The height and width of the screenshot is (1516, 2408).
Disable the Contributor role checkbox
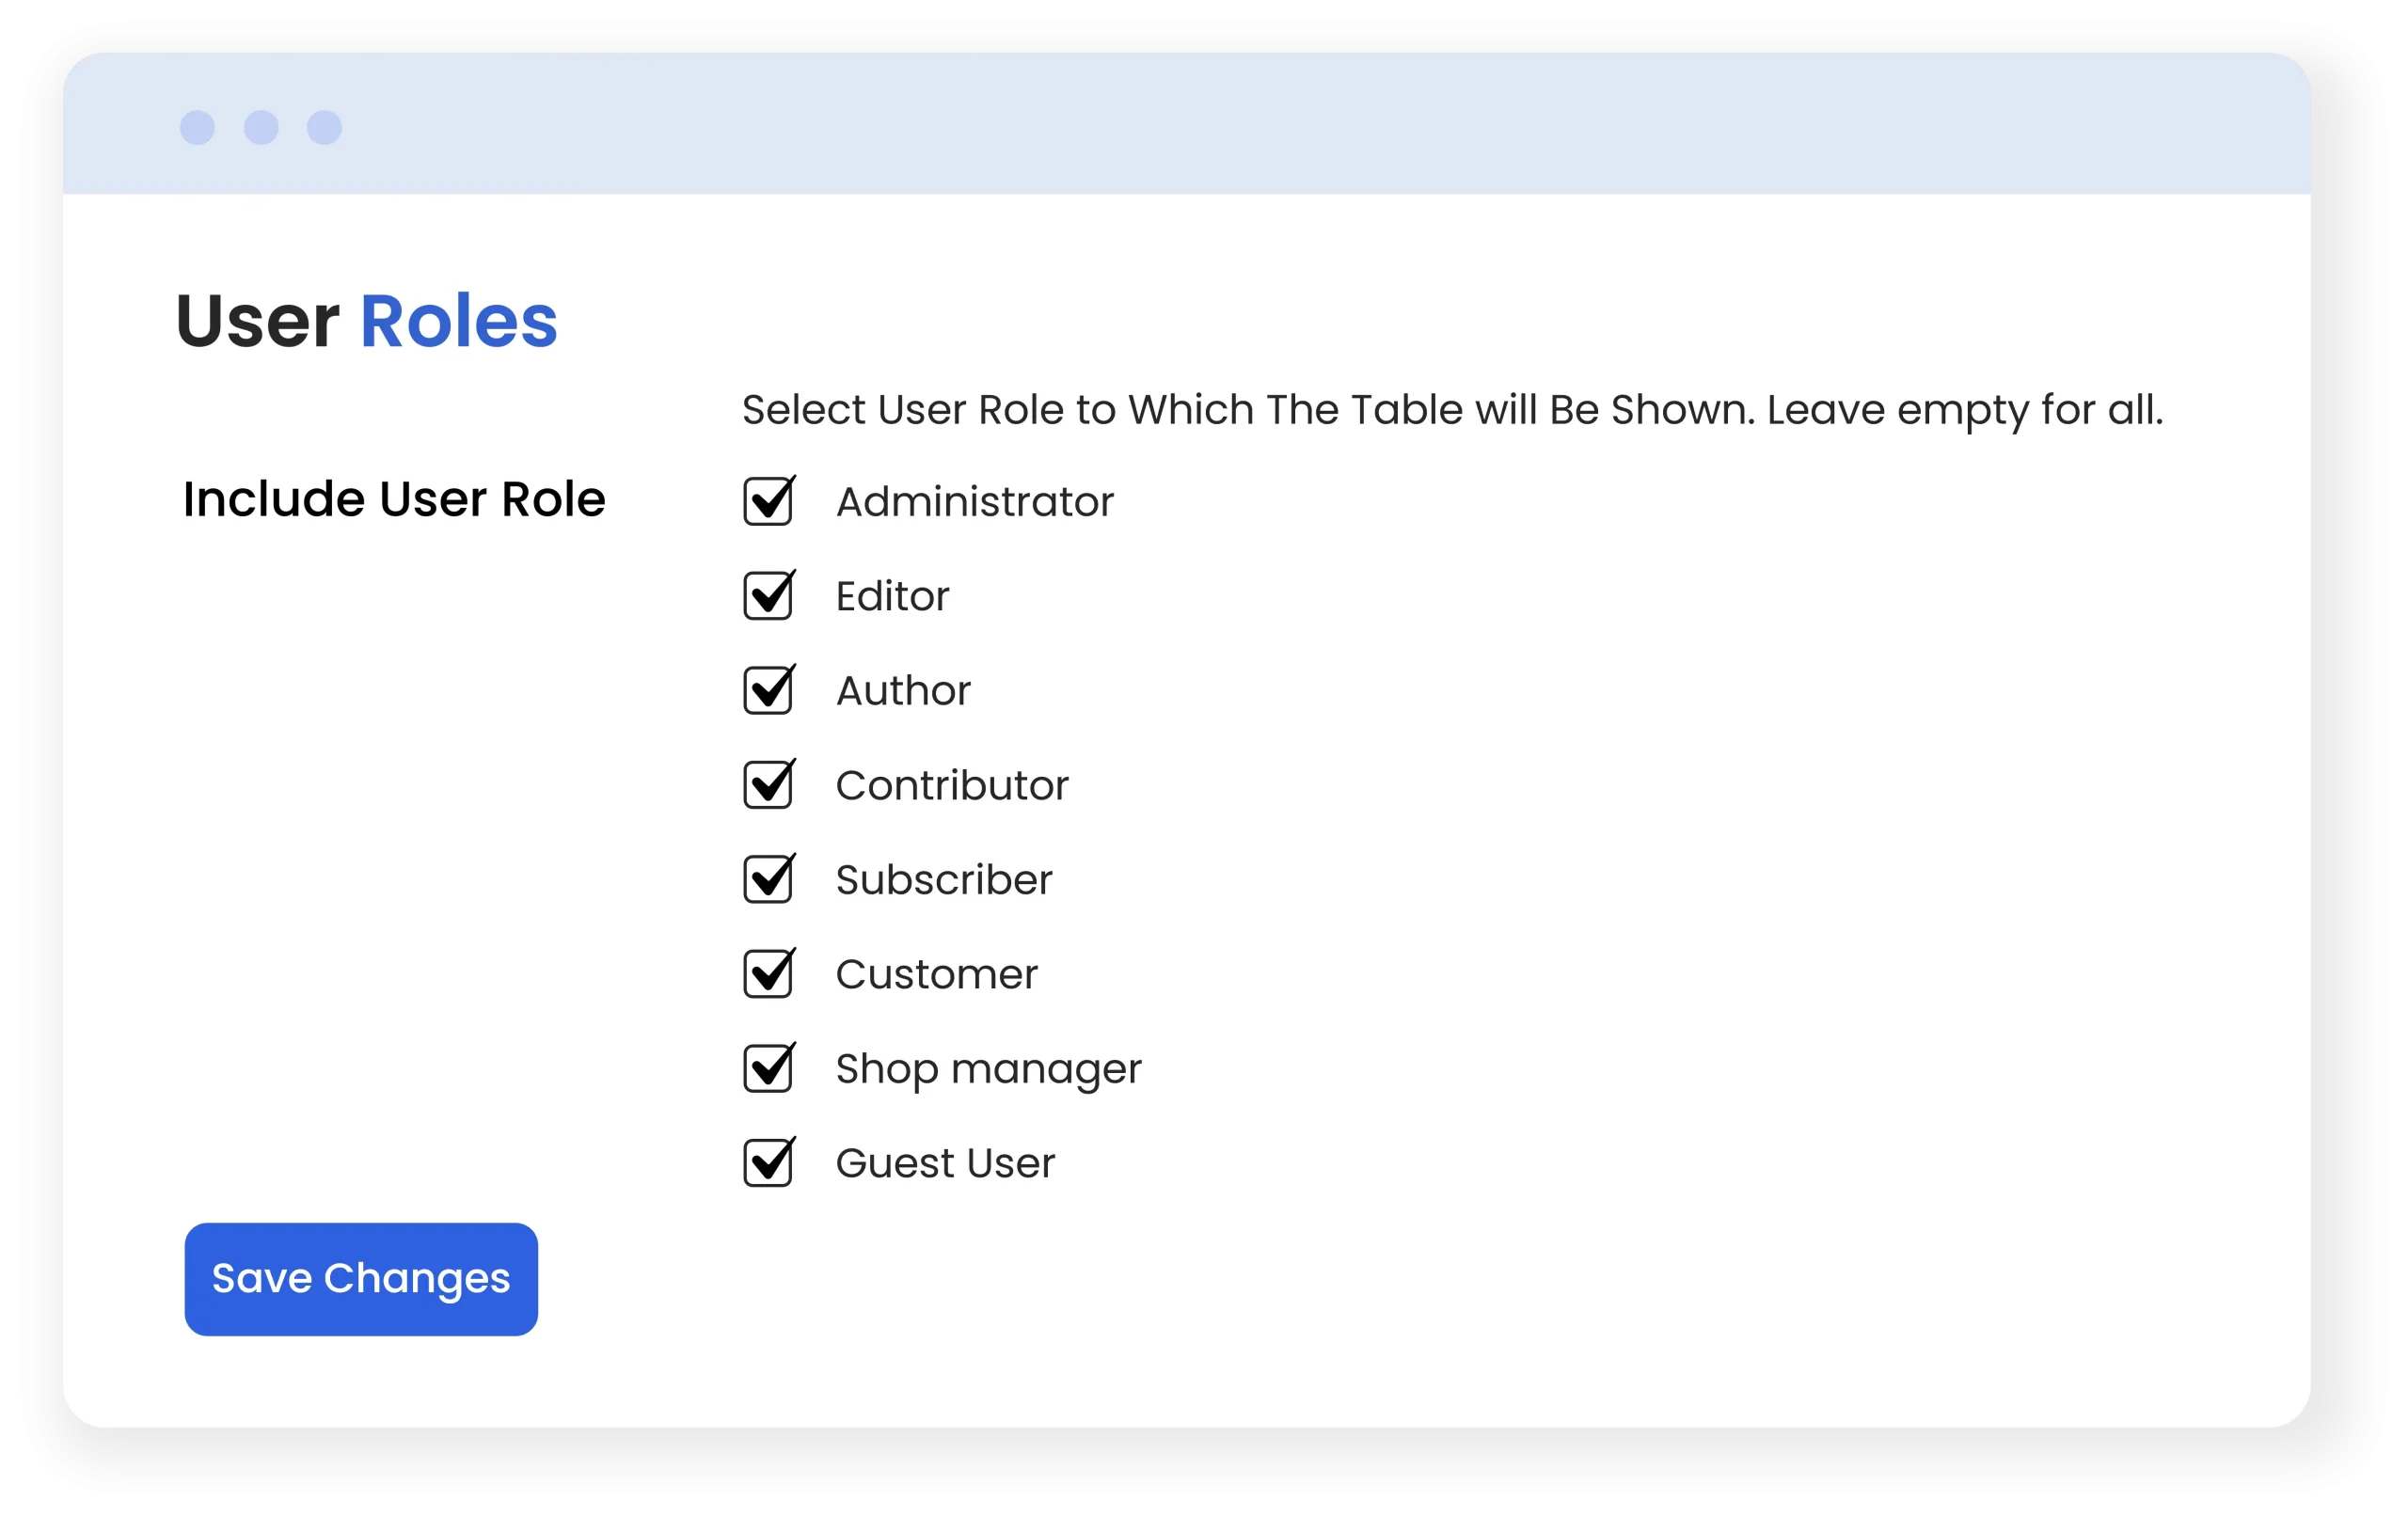pyautogui.click(x=768, y=786)
